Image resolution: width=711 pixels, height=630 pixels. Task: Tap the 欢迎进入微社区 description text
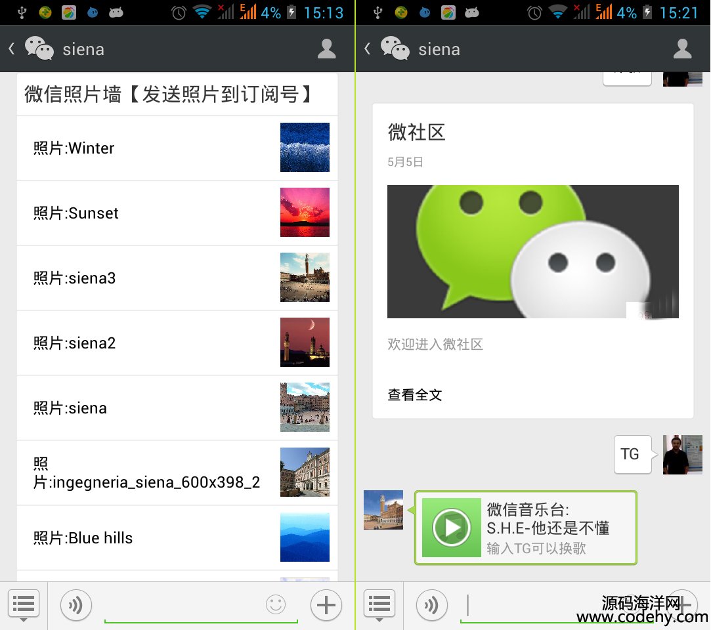pyautogui.click(x=435, y=345)
